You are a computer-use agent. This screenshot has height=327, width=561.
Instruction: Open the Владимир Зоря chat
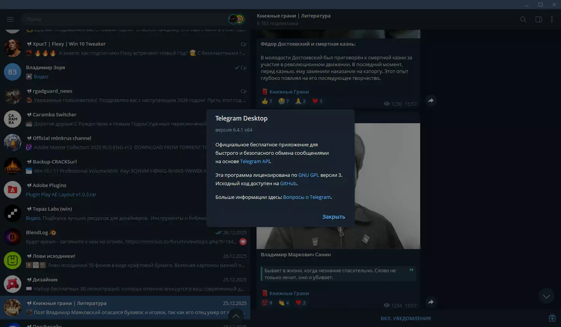(x=125, y=72)
